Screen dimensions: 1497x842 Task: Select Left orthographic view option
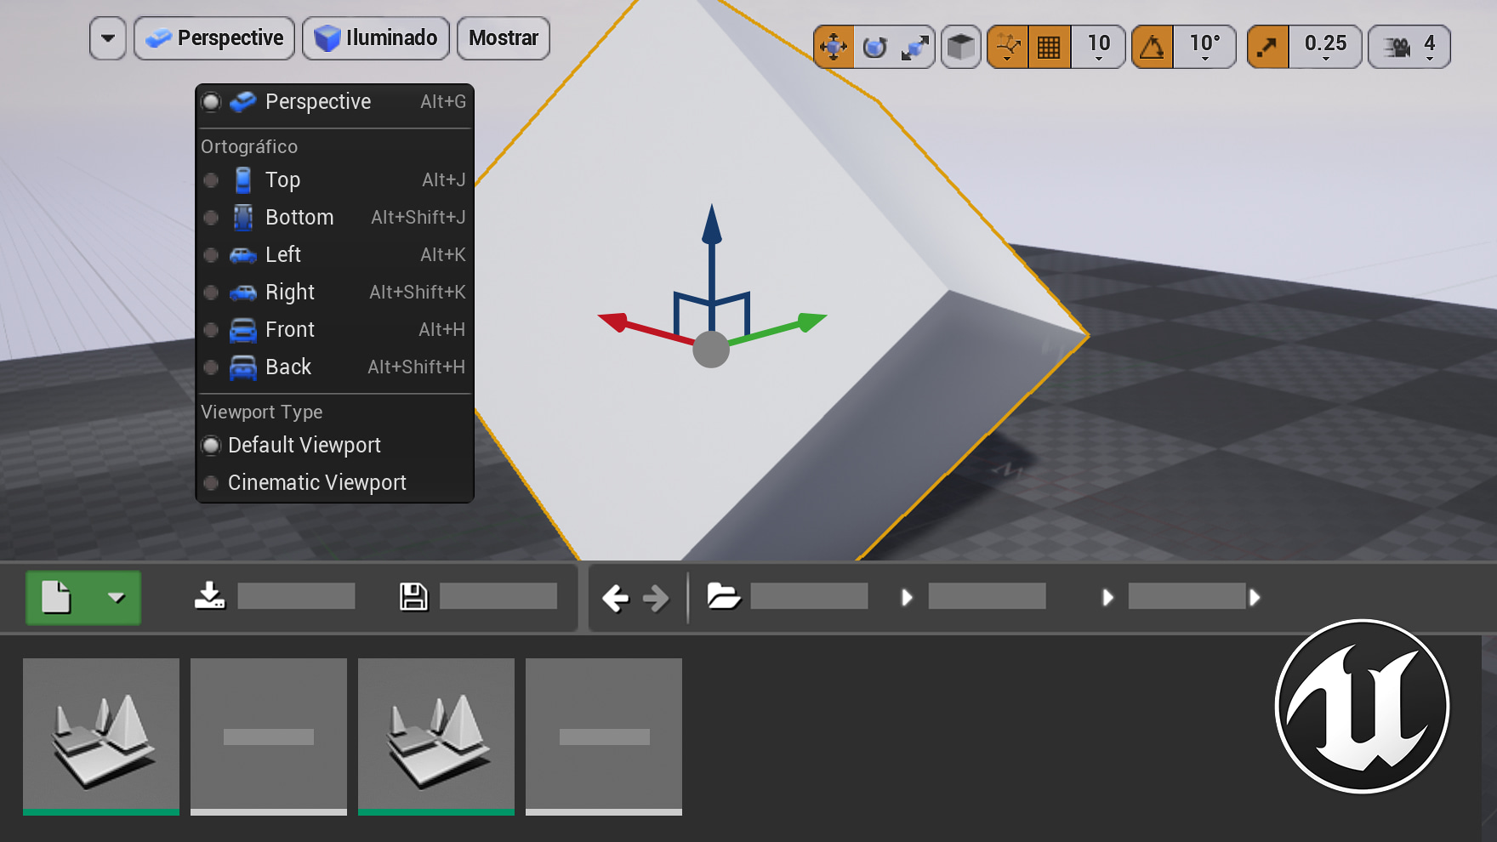[x=334, y=255]
